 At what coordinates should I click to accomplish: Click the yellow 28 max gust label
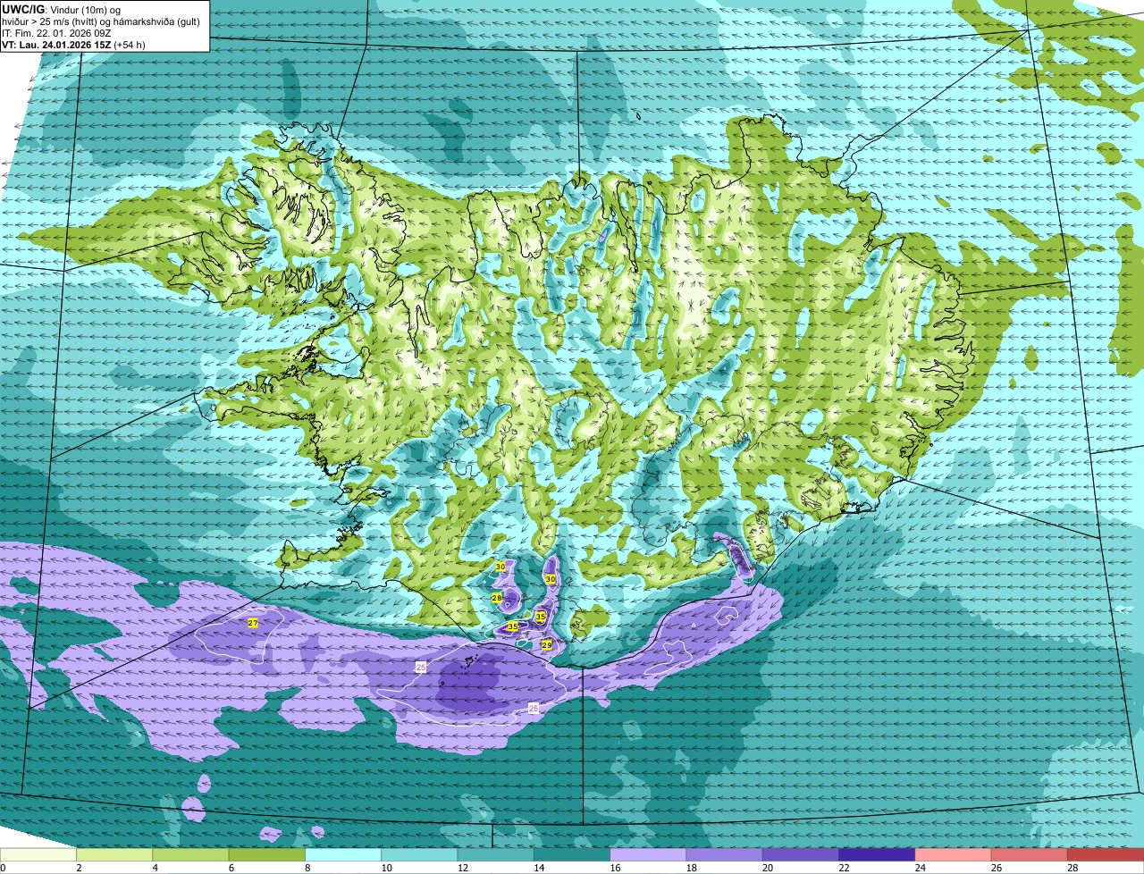point(497,598)
